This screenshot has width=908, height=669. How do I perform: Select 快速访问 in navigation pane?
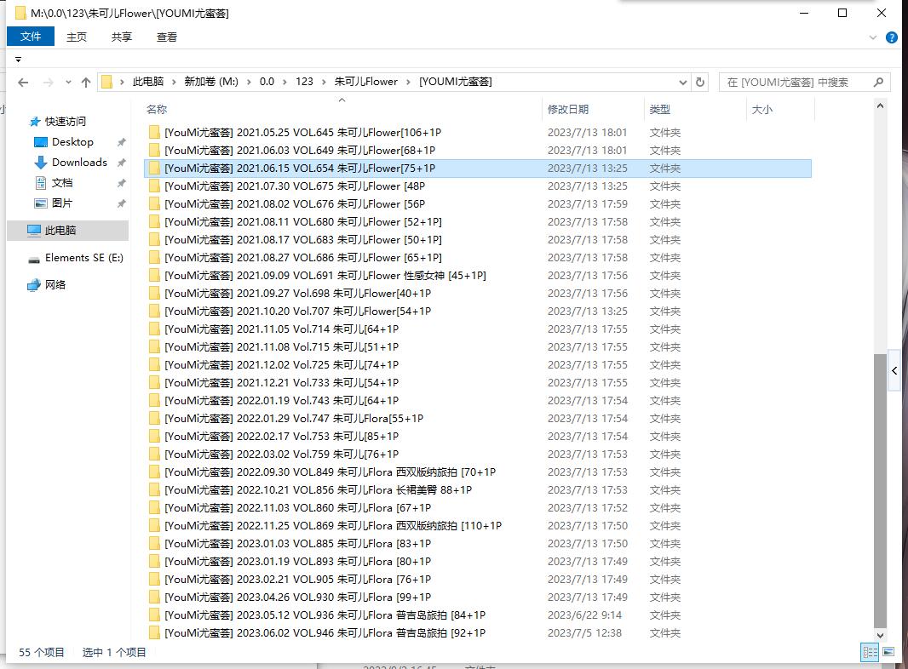[65, 121]
